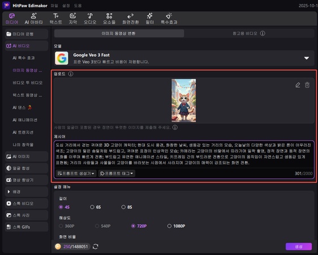Select 540P resolution option
Viewport: 318px width, 255px height.
[x=103, y=226]
